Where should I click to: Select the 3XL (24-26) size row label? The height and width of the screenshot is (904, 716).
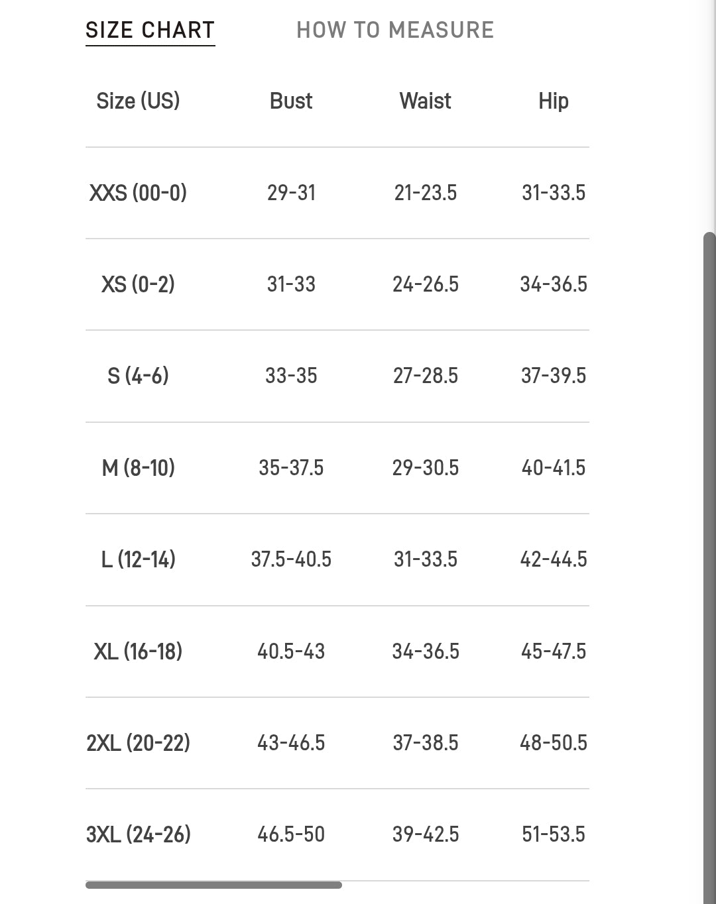[x=138, y=834]
